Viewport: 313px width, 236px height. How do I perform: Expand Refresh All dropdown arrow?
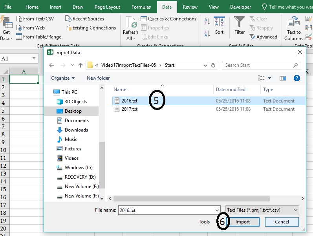pyautogui.click(x=134, y=38)
